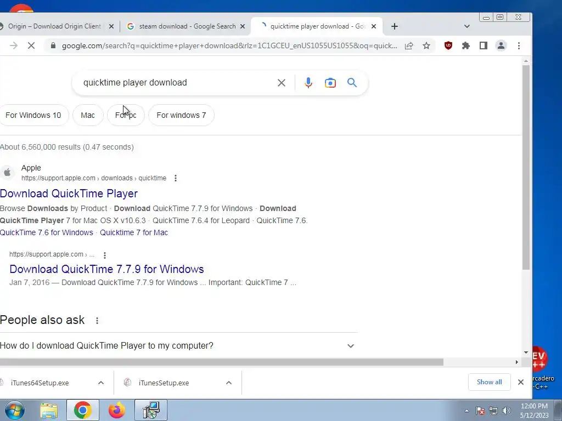Click the address bar URL

229,45
